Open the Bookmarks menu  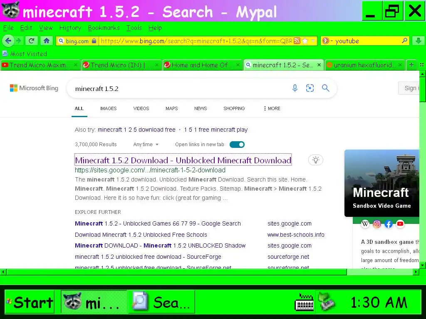104,28
